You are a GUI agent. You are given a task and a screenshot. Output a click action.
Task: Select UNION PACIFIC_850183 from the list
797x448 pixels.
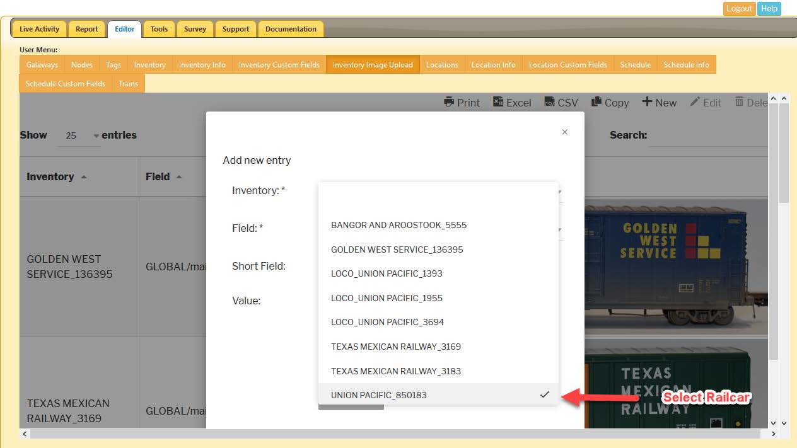[x=378, y=395]
